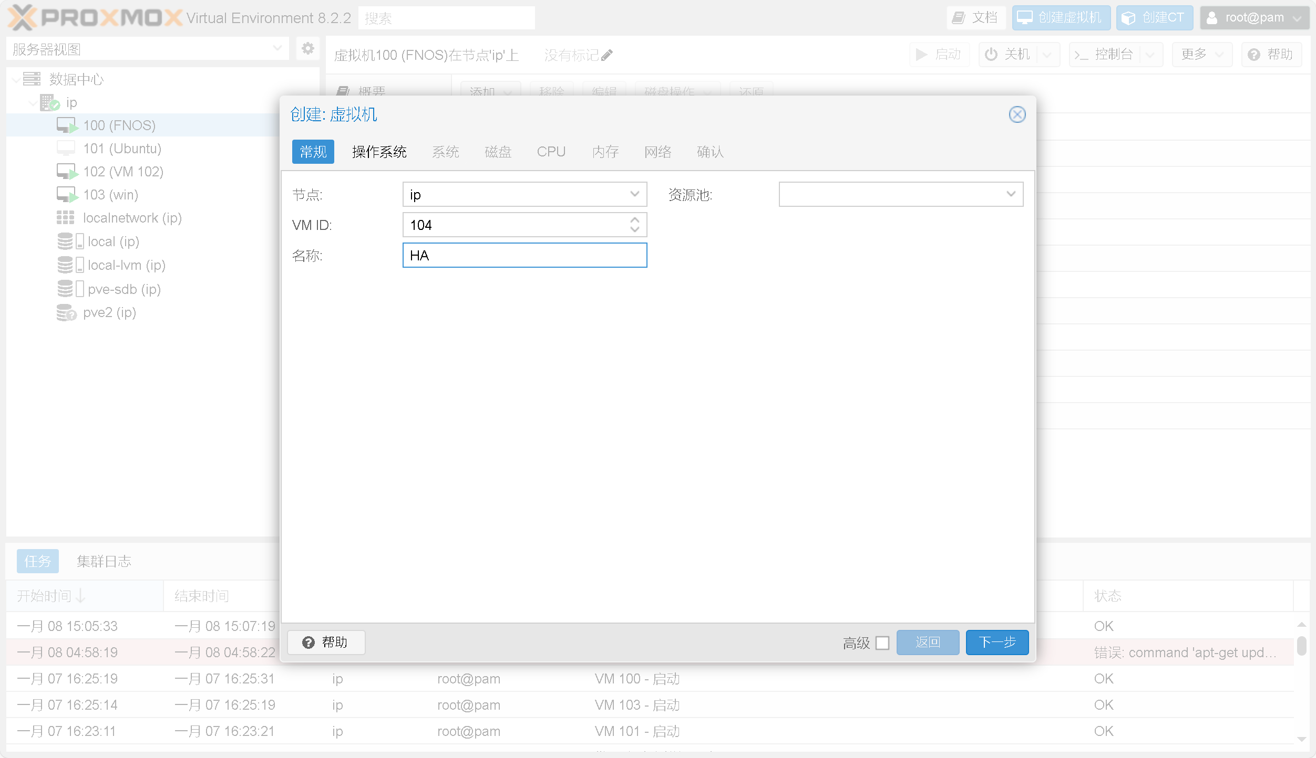Open the resource pool dropdown
1316x758 pixels.
pos(1011,194)
